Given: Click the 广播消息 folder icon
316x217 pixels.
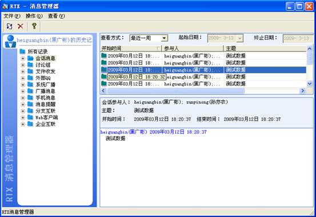Looking at the screenshot, I should click(30, 91).
